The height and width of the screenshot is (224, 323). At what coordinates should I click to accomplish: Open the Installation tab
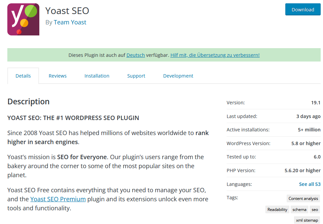(x=97, y=76)
